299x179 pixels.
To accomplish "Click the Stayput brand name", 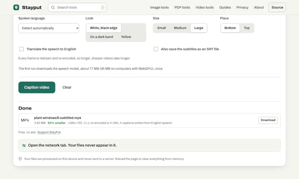I will [x=32, y=7].
